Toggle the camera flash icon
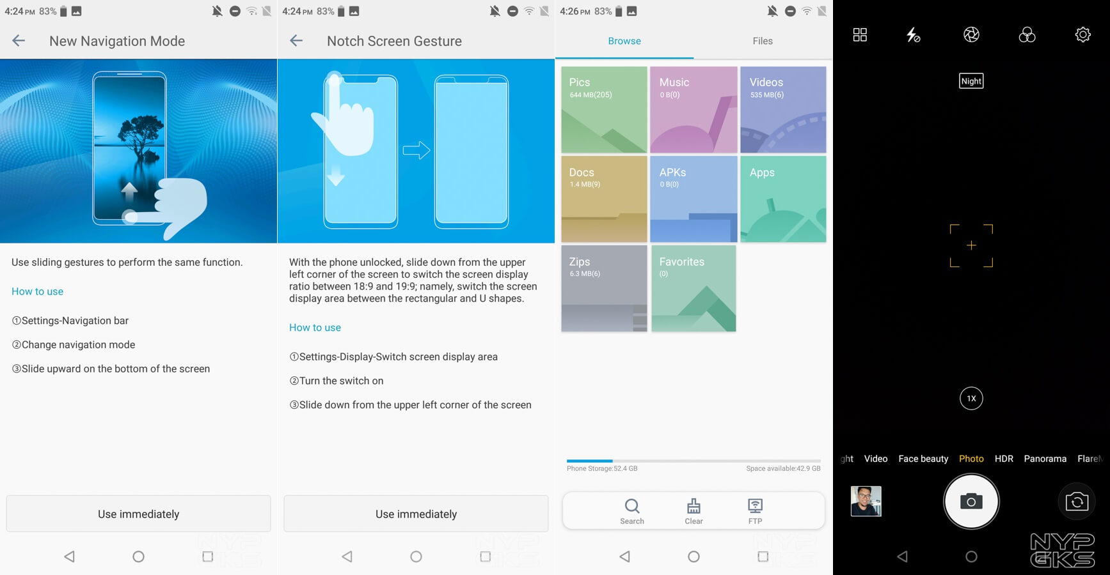 pos(913,34)
